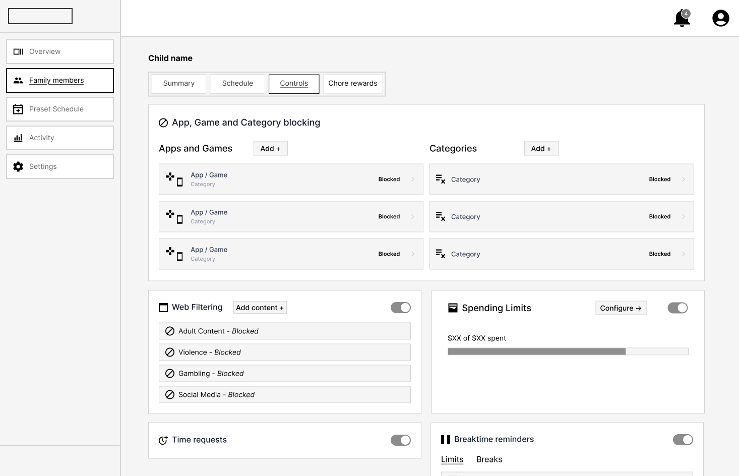
Task: Click the Adult Content blocked icon
Action: point(170,331)
